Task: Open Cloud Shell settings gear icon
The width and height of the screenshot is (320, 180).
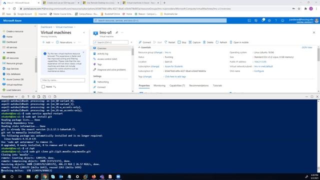Action: pos(33,96)
